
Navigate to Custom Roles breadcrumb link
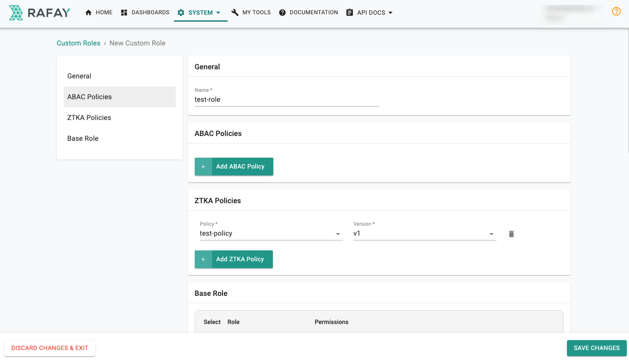pos(79,43)
